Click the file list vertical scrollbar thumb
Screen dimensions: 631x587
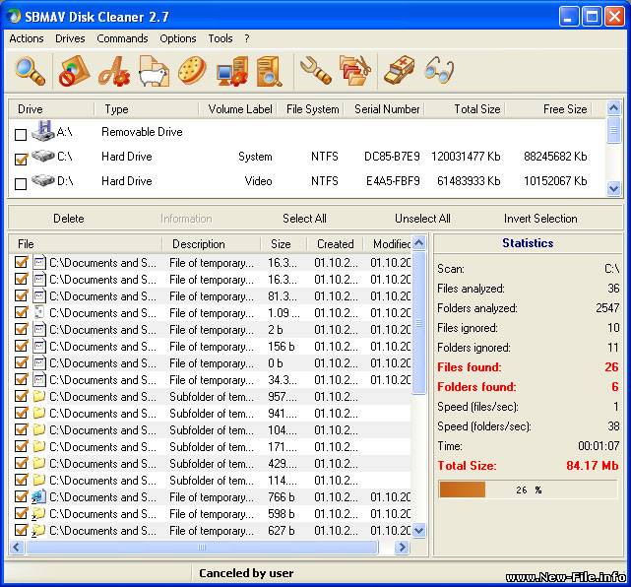(x=419, y=322)
